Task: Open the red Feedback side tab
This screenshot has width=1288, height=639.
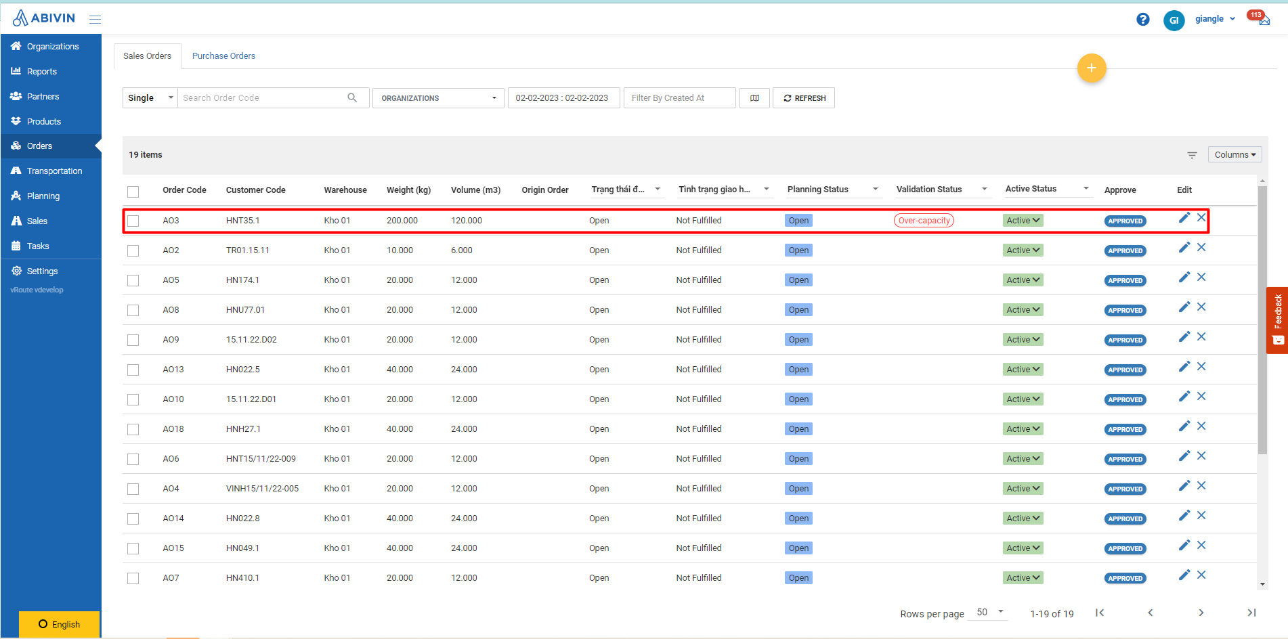Action: [1277, 320]
